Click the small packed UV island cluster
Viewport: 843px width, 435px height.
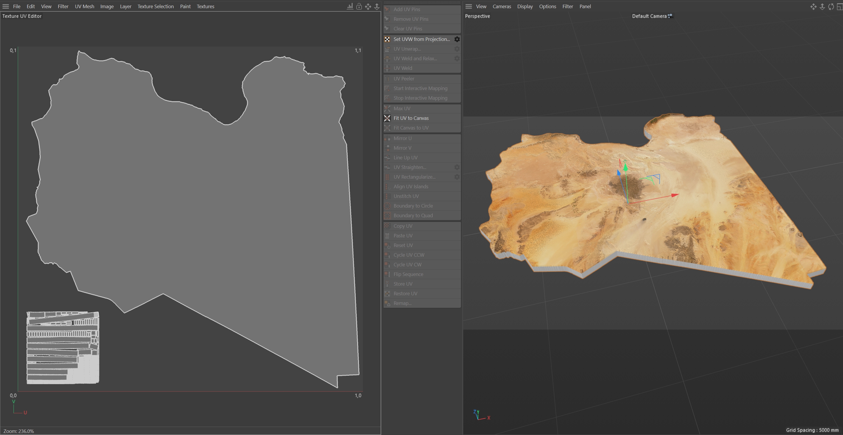[x=63, y=347]
